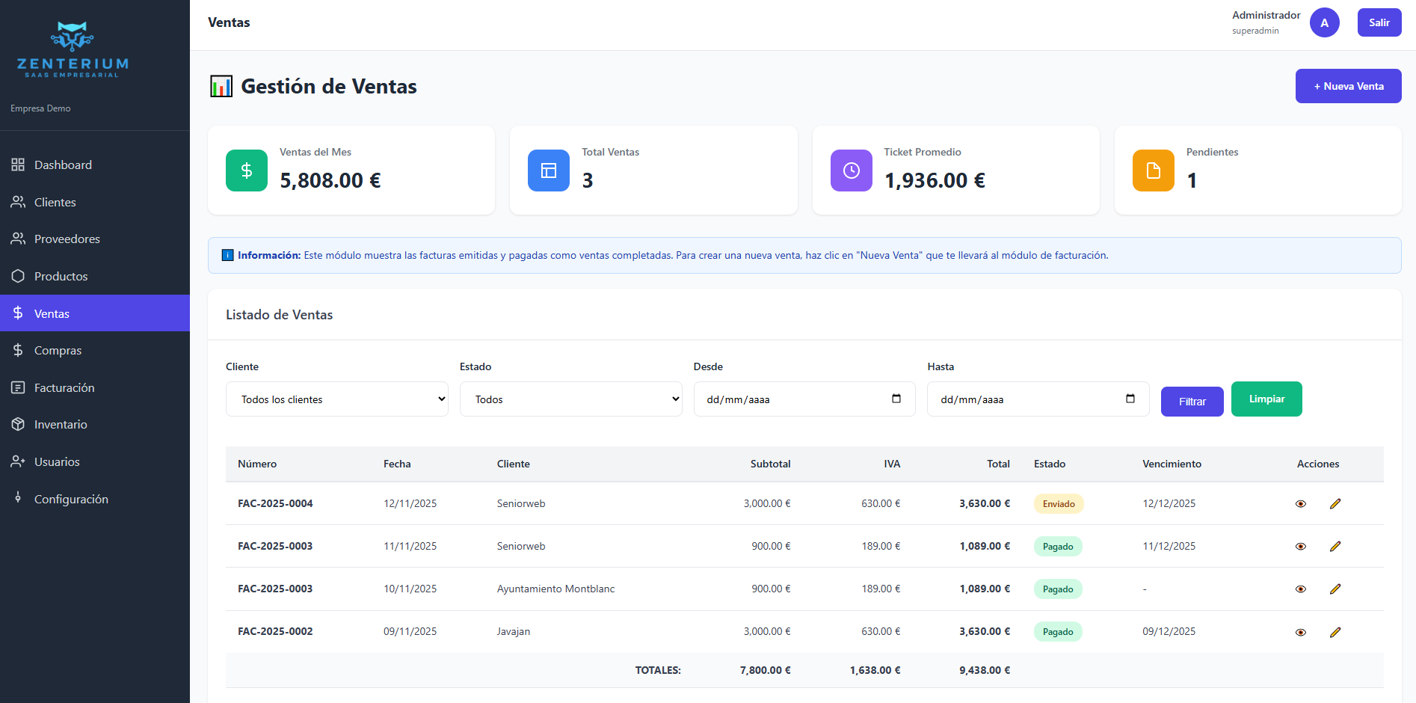Screen dimensions: 1416x703
Task: Expand the Cliente dropdown filter
Action: (336, 399)
